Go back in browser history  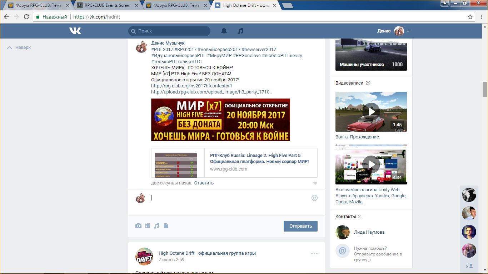pos(6,17)
